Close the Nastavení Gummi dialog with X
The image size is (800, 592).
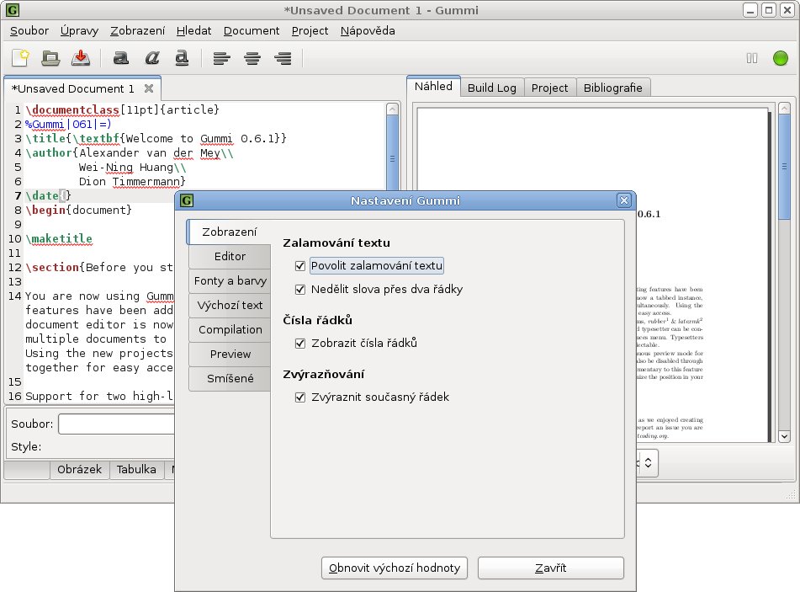coord(623,200)
